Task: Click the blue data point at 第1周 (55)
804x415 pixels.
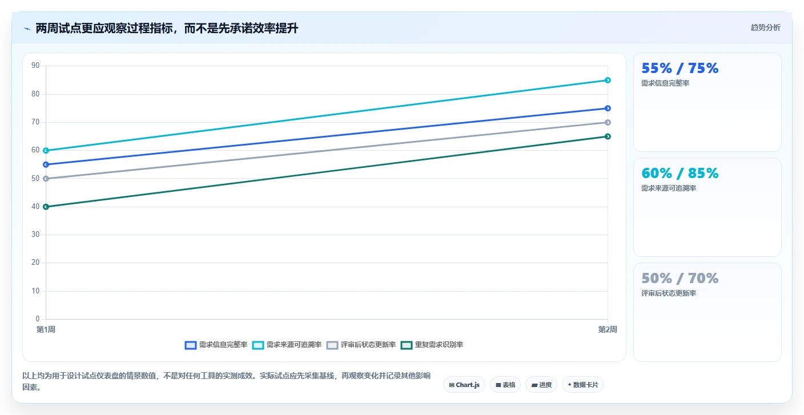Action: pos(46,164)
